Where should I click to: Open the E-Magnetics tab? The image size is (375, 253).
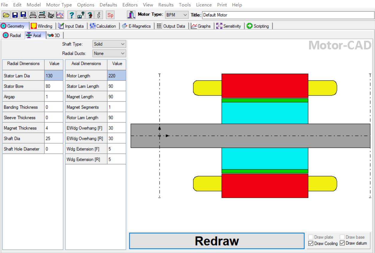click(138, 26)
